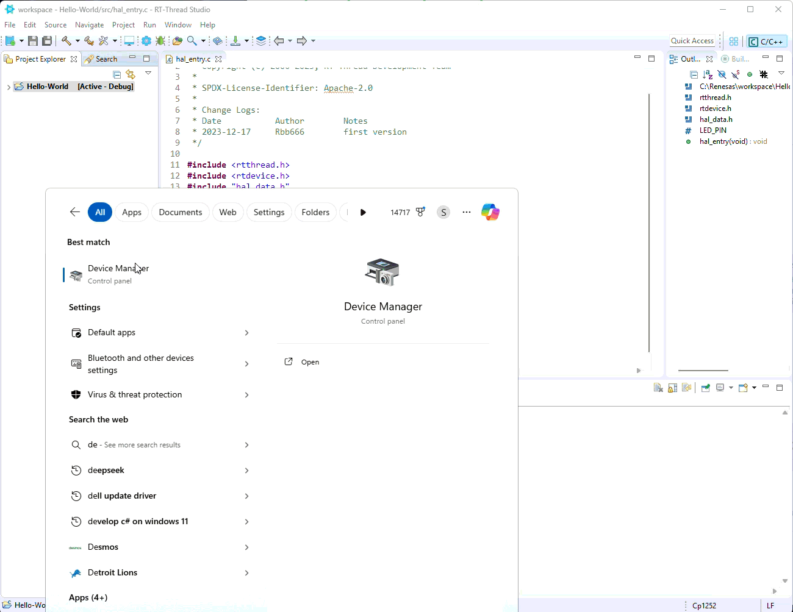This screenshot has height=612, width=793.
Task: Open Outline view menu dropdown
Action: pos(781,74)
